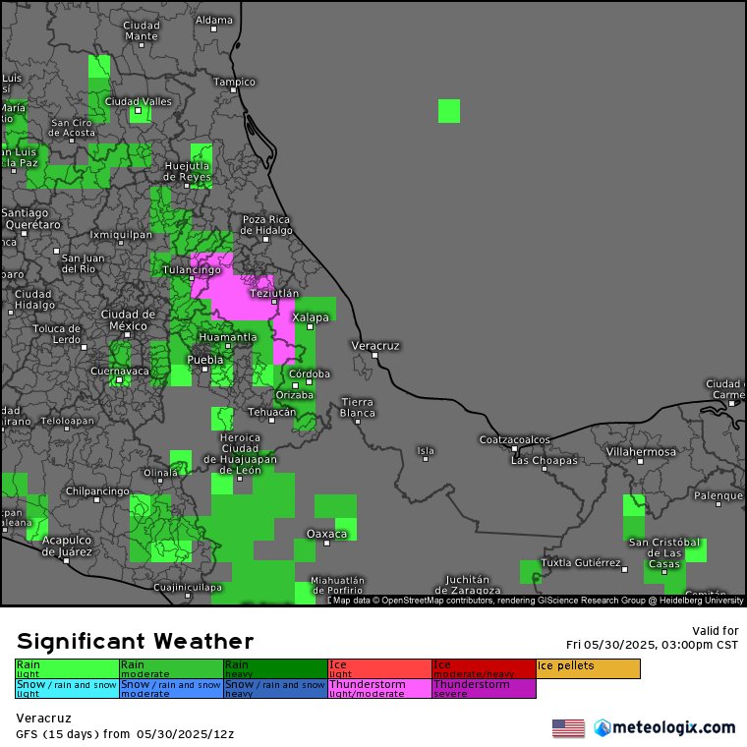Click the Ixmiquilpan city marker
The height and width of the screenshot is (747, 747).
coord(121,243)
